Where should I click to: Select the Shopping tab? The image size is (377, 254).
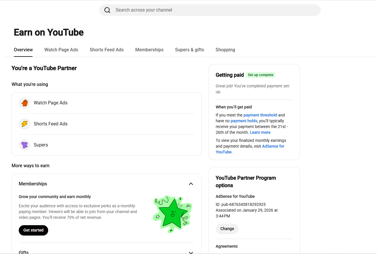(x=225, y=50)
